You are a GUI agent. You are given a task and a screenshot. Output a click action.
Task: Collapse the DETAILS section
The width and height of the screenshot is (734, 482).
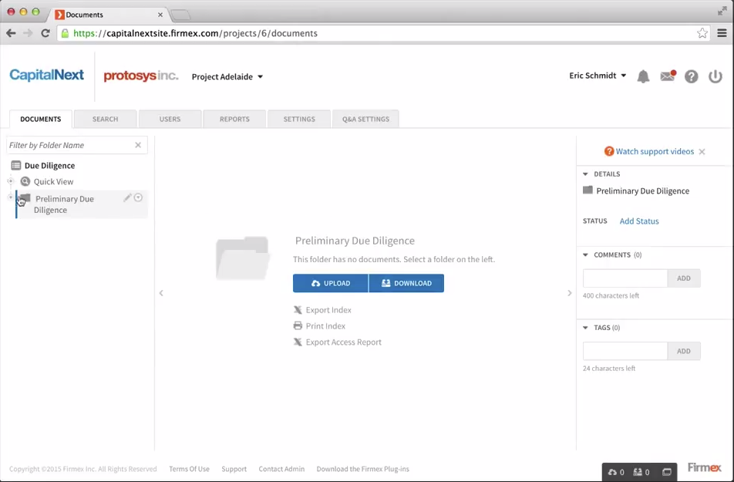point(585,174)
